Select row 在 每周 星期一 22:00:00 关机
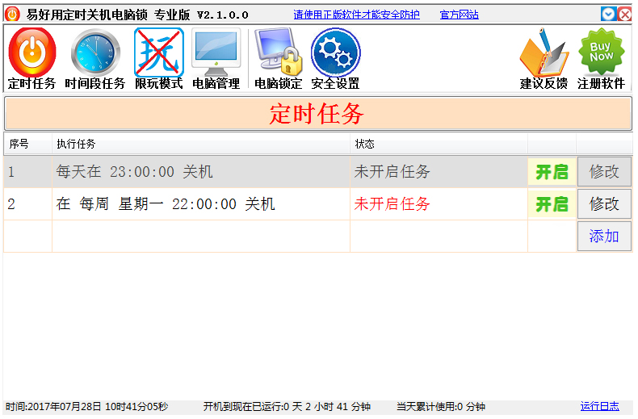Image resolution: width=638 pixels, height=419 pixels. point(317,203)
